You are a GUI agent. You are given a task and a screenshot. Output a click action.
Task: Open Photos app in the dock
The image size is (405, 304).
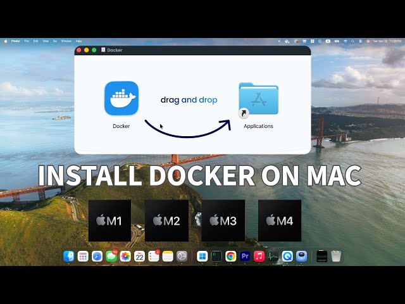pos(125,256)
